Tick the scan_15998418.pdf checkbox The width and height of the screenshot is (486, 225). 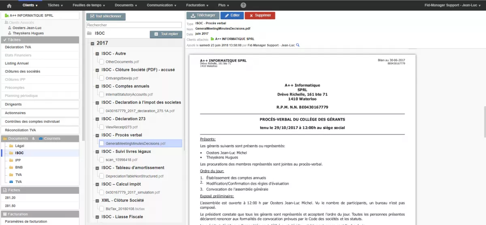coord(101,159)
